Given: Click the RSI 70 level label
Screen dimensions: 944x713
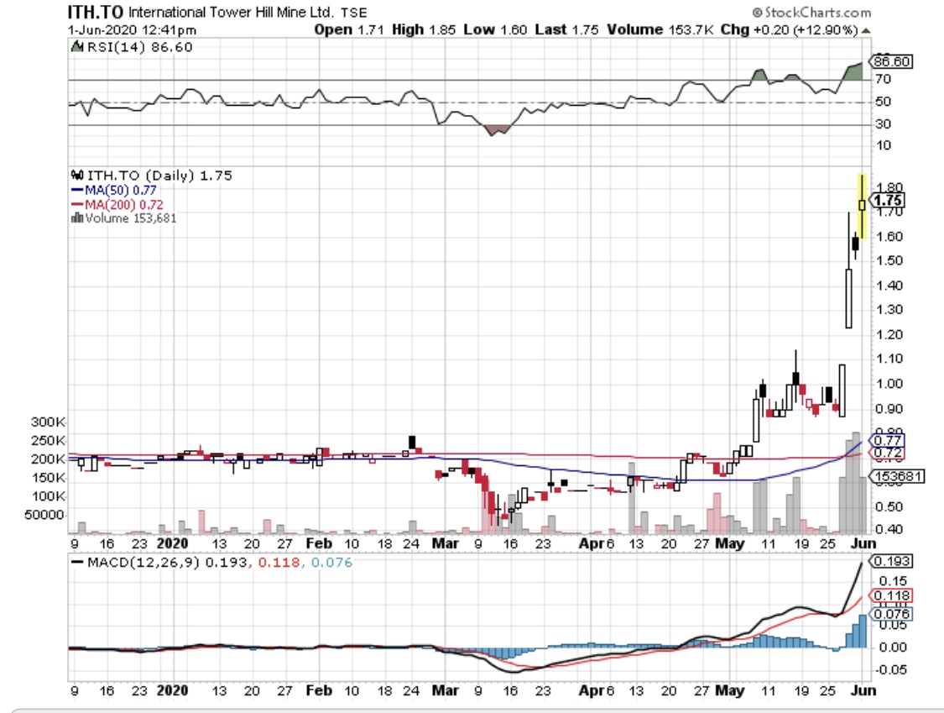Looking at the screenshot, I should point(883,79).
